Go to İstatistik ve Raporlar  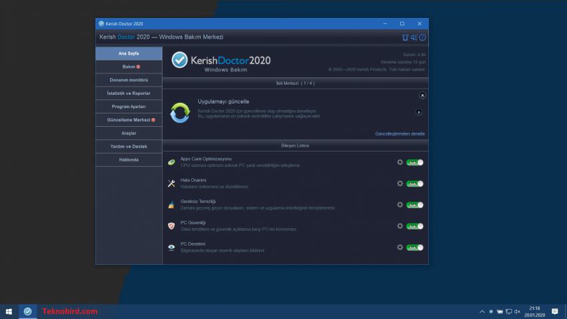click(129, 93)
